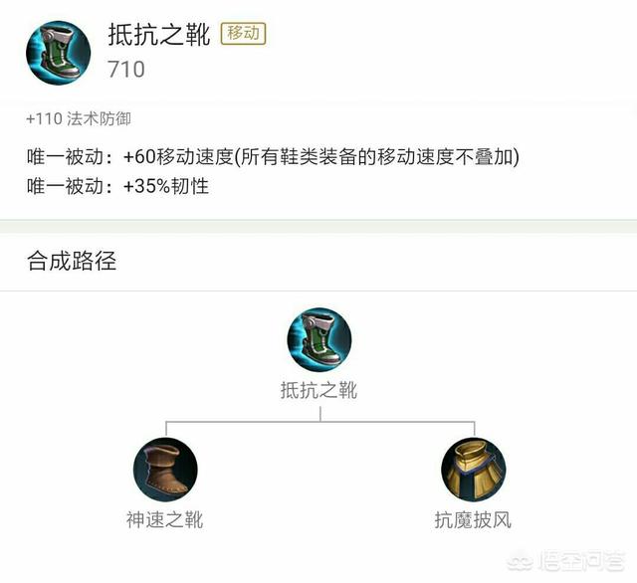The image size is (637, 583).
Task: Select the +110 法术防御 stat line
Action: pyautogui.click(x=79, y=119)
